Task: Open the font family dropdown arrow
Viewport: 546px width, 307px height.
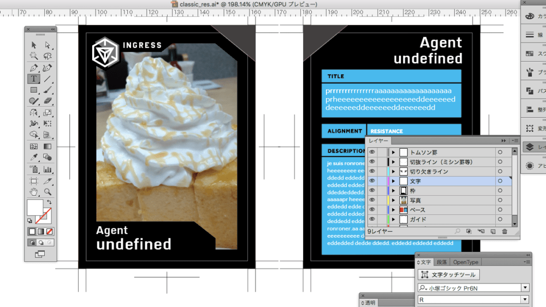Action: (525, 287)
